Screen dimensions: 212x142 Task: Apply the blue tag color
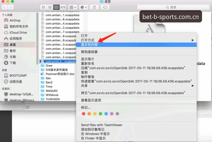(106, 114)
